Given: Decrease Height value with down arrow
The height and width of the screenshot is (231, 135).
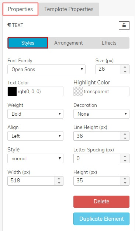Looking at the screenshot, I should pyautogui.click(x=125, y=183).
